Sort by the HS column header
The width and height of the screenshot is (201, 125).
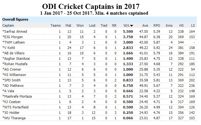(x=181, y=25)
